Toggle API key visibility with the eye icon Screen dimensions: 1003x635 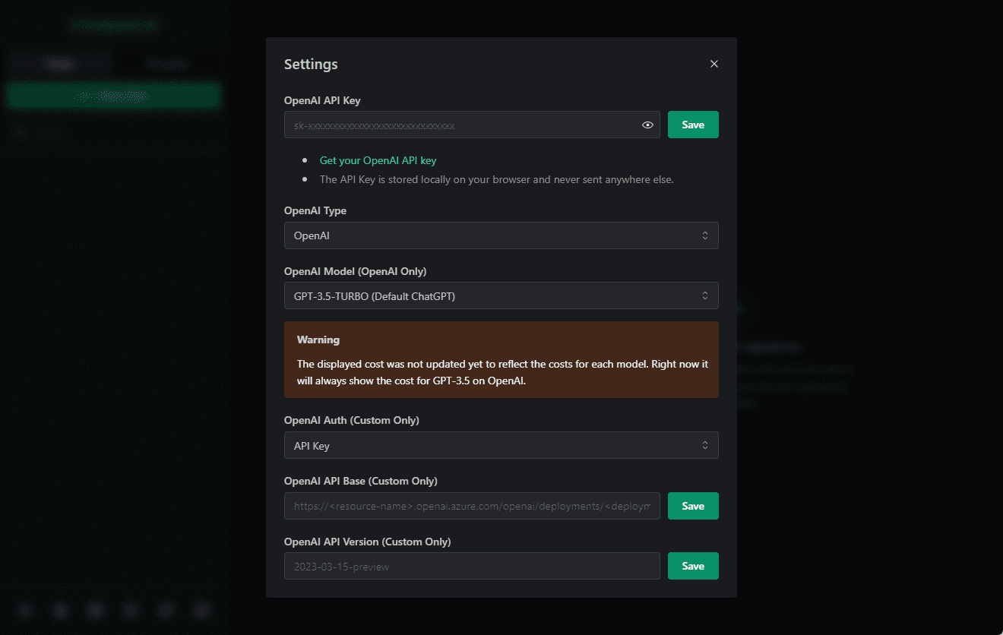[x=647, y=125]
